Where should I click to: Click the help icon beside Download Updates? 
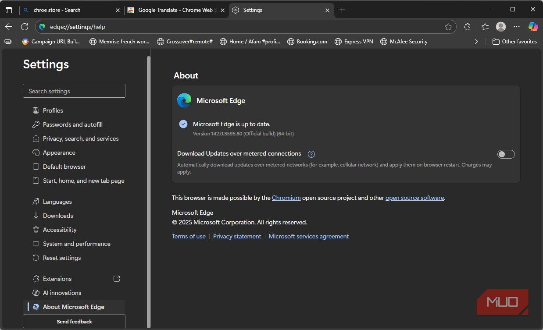(x=311, y=154)
